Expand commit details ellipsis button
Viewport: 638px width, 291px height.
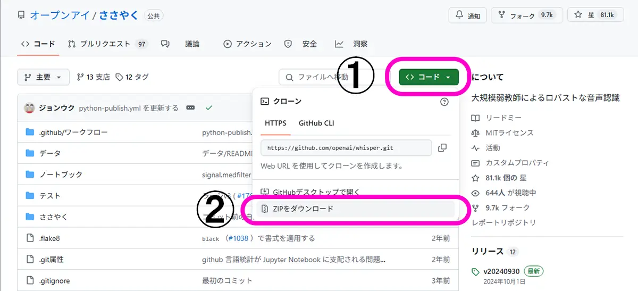(190, 108)
